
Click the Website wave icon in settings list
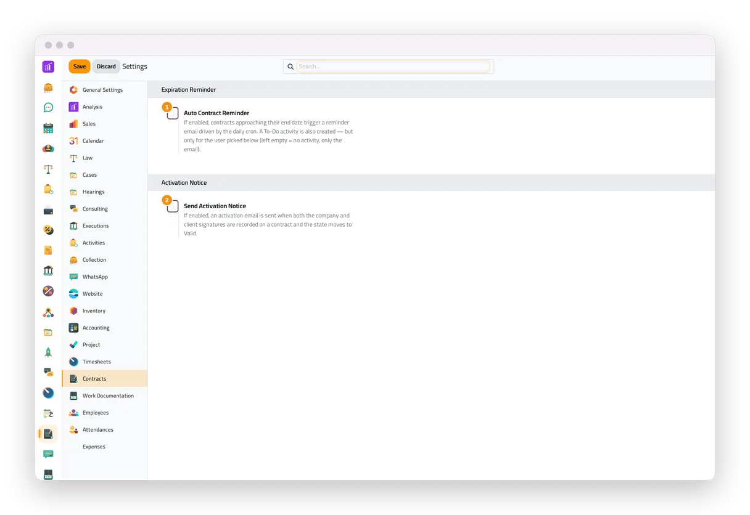coord(73,294)
